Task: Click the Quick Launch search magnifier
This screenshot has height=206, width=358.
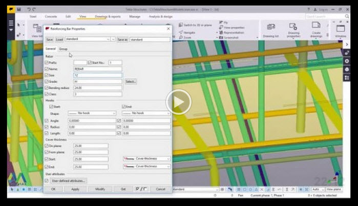Action: click(x=347, y=16)
